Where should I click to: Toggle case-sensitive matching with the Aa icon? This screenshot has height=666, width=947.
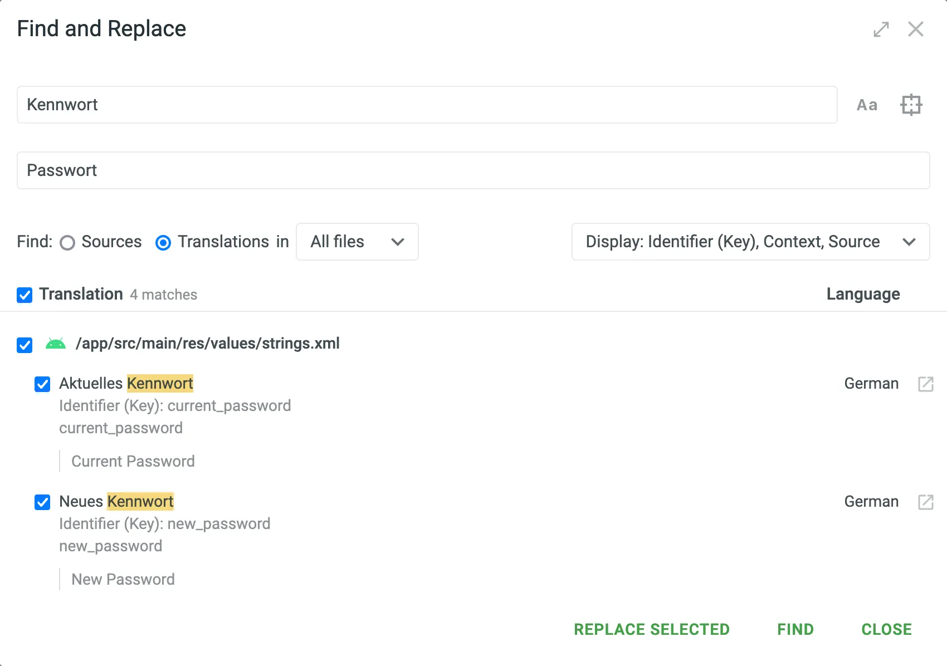coord(867,105)
